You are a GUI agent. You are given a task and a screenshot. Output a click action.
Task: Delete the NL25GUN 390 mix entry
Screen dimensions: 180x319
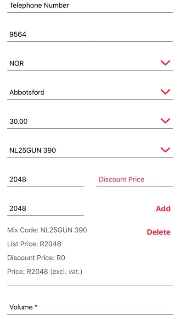coord(158,232)
